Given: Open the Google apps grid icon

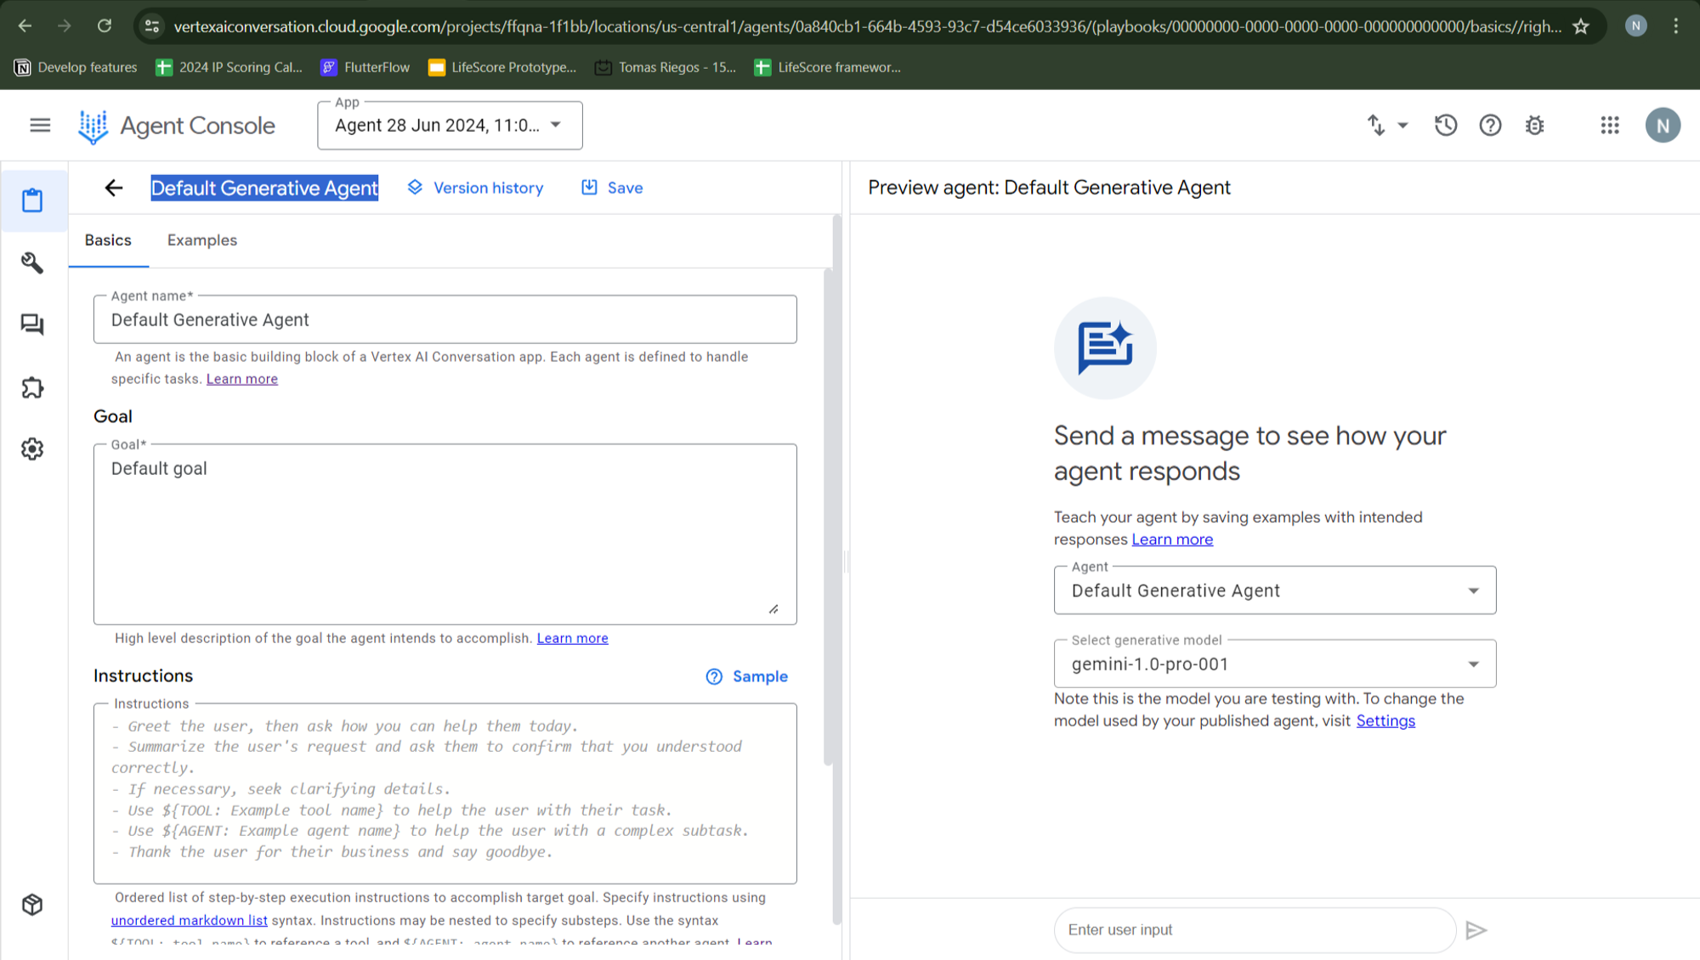Looking at the screenshot, I should point(1610,126).
